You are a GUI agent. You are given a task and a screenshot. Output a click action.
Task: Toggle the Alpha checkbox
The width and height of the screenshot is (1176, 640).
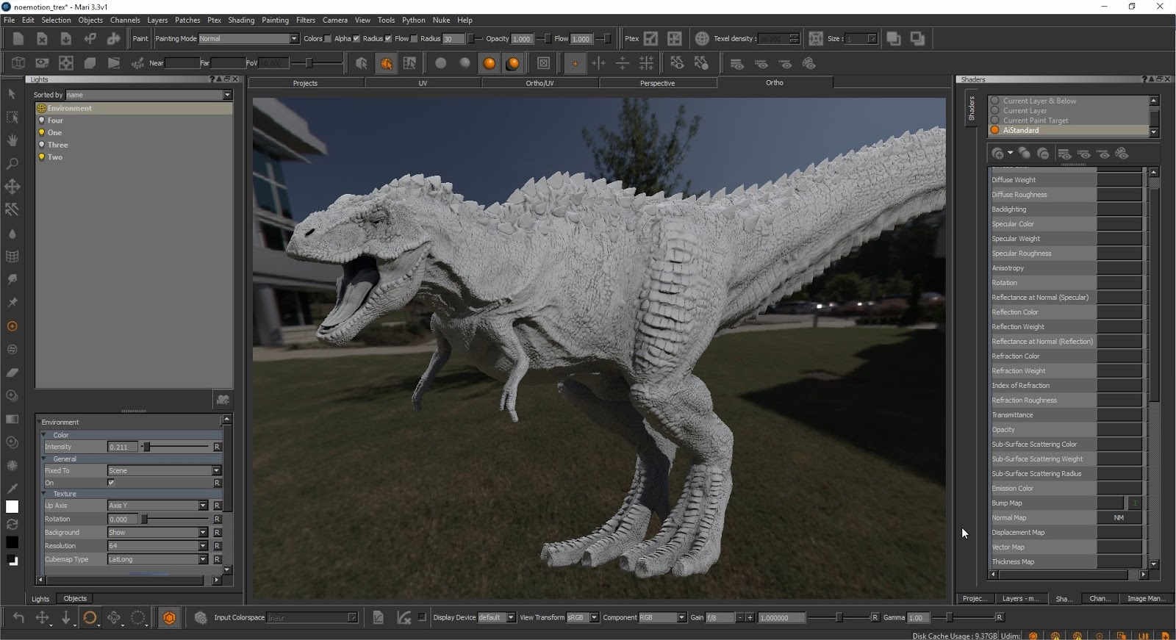[356, 39]
